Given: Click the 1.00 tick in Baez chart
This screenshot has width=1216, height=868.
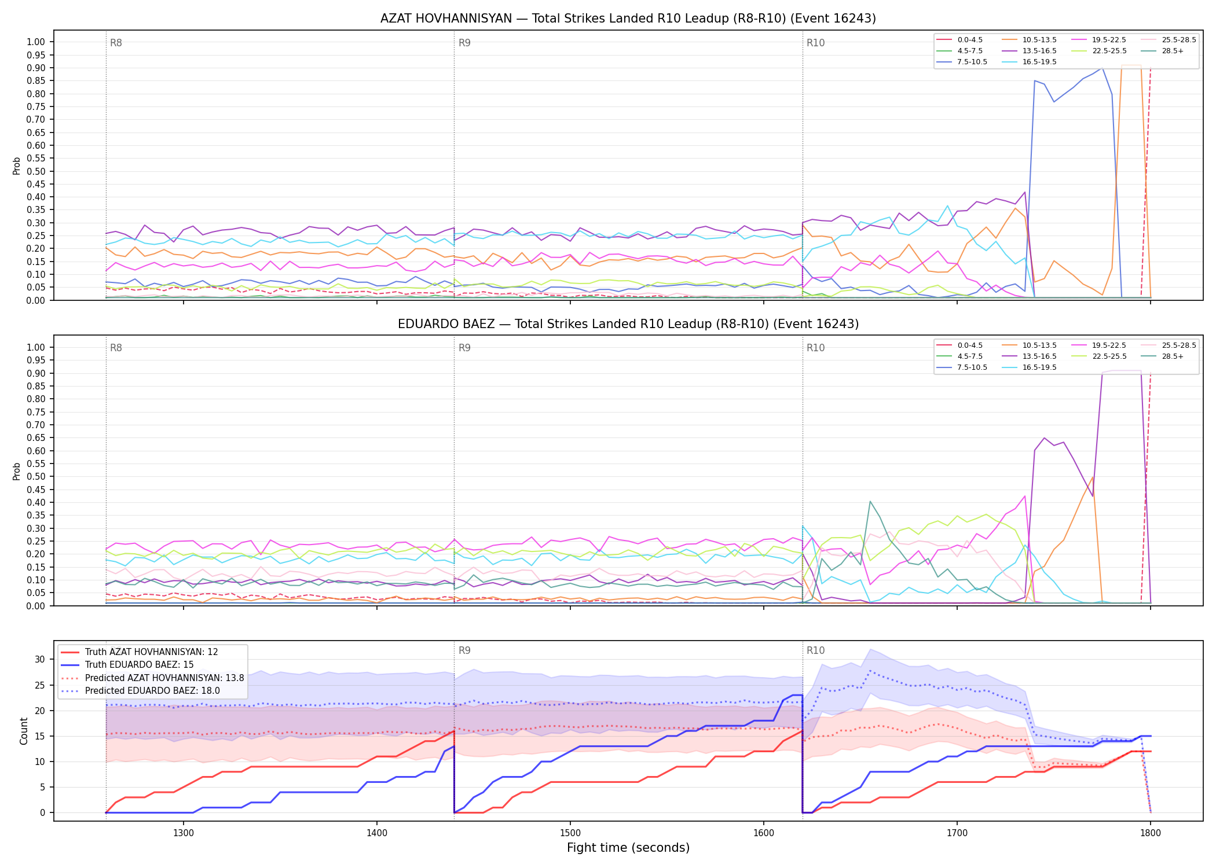Looking at the screenshot, I should pyautogui.click(x=36, y=347).
